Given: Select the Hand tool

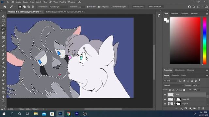Looking at the screenshot, I should pyautogui.click(x=3, y=97).
